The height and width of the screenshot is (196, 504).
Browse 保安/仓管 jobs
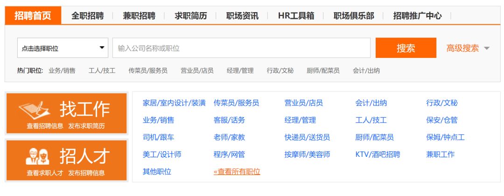point(442,120)
